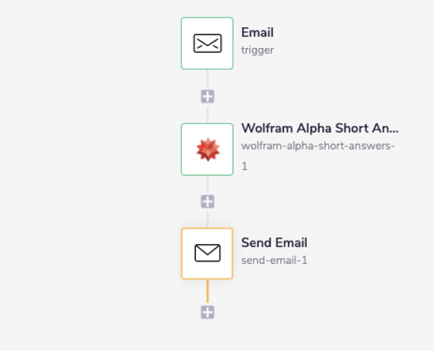
Task: Click the "Send Email" step title
Action: [274, 243]
